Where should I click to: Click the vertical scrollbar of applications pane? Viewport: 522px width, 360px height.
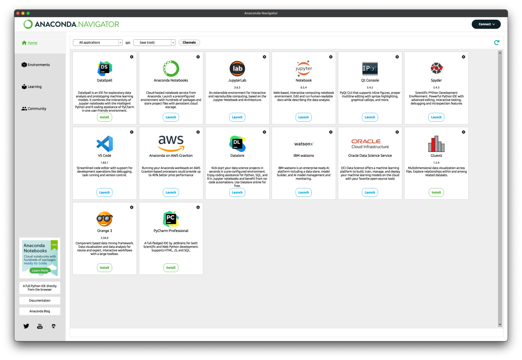(500, 188)
